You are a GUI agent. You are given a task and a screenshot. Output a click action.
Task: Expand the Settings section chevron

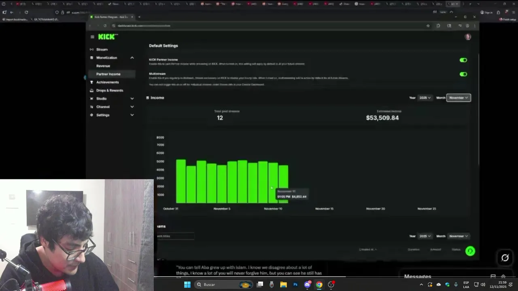(x=132, y=115)
